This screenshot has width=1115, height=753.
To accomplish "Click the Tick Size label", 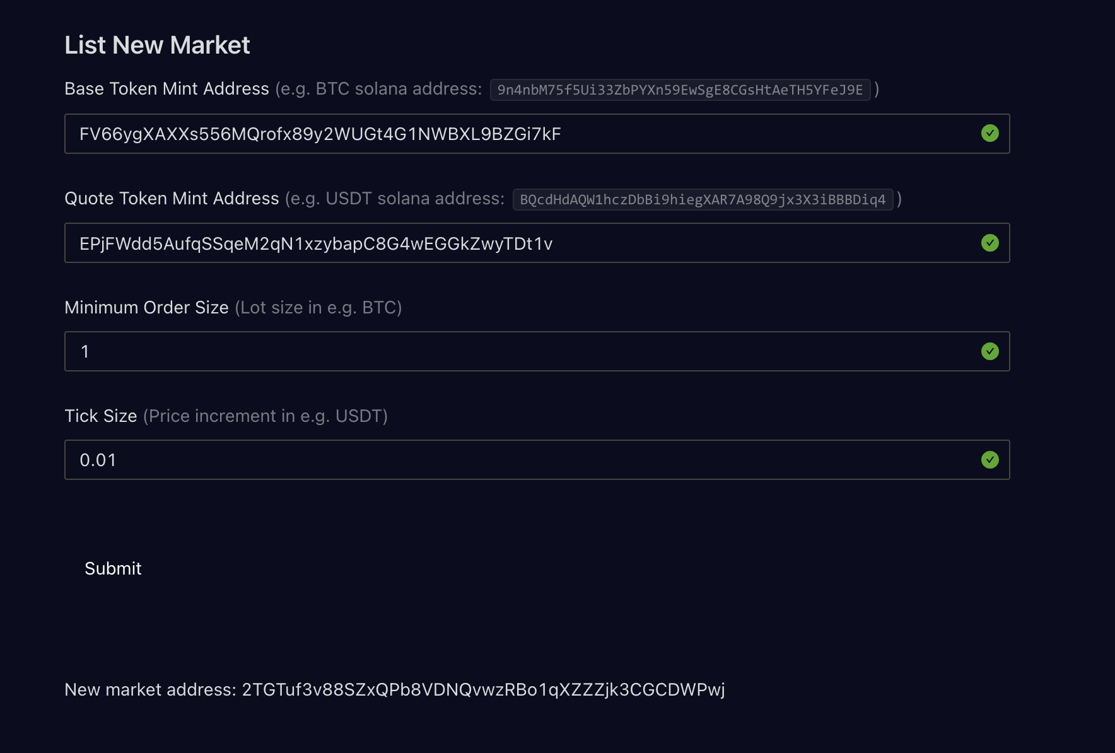I will [x=101, y=416].
